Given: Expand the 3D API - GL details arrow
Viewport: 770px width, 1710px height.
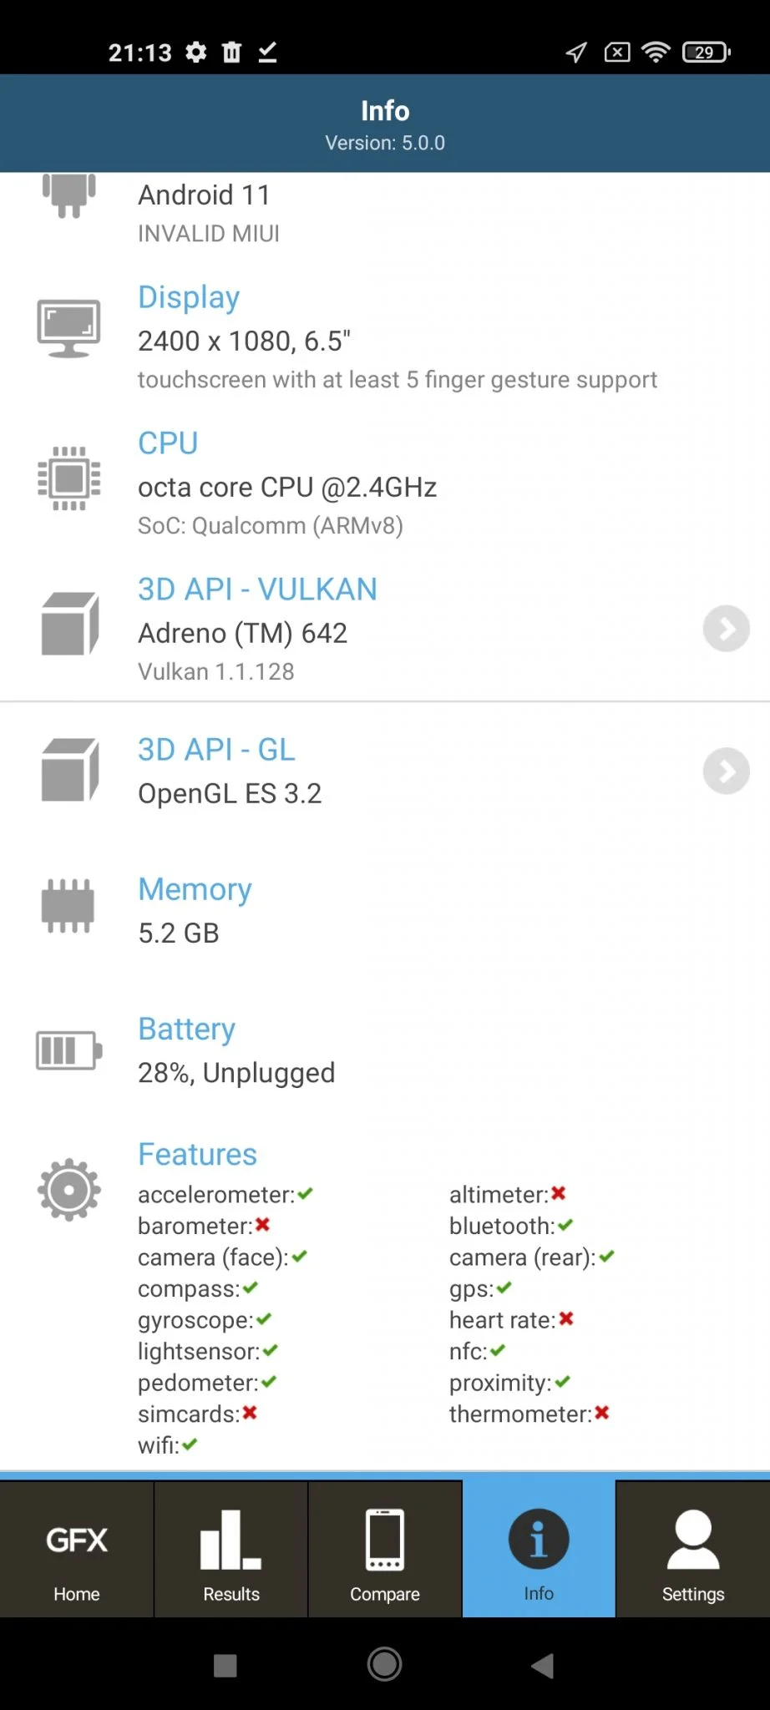Looking at the screenshot, I should coord(726,771).
